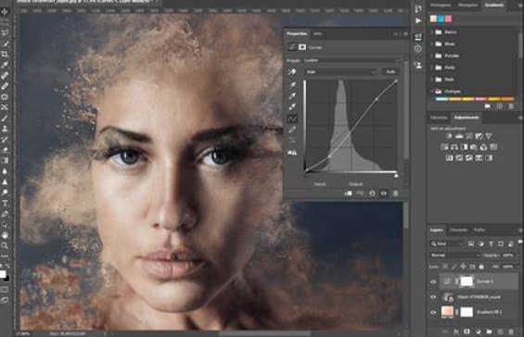Pick the white point eyedropper in Curves
524x337 pixels.
tap(292, 106)
